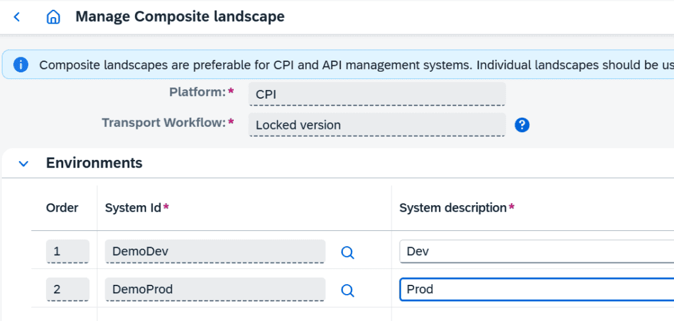Click System description field containing Dev
The width and height of the screenshot is (674, 321).
[x=536, y=251]
